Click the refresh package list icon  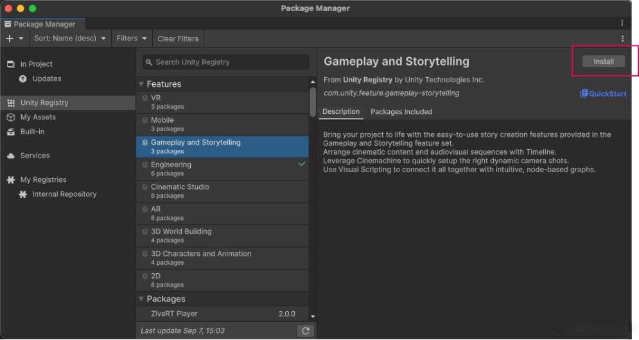(x=306, y=330)
